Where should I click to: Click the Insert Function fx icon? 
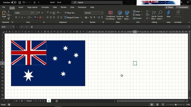[x=32, y=27]
